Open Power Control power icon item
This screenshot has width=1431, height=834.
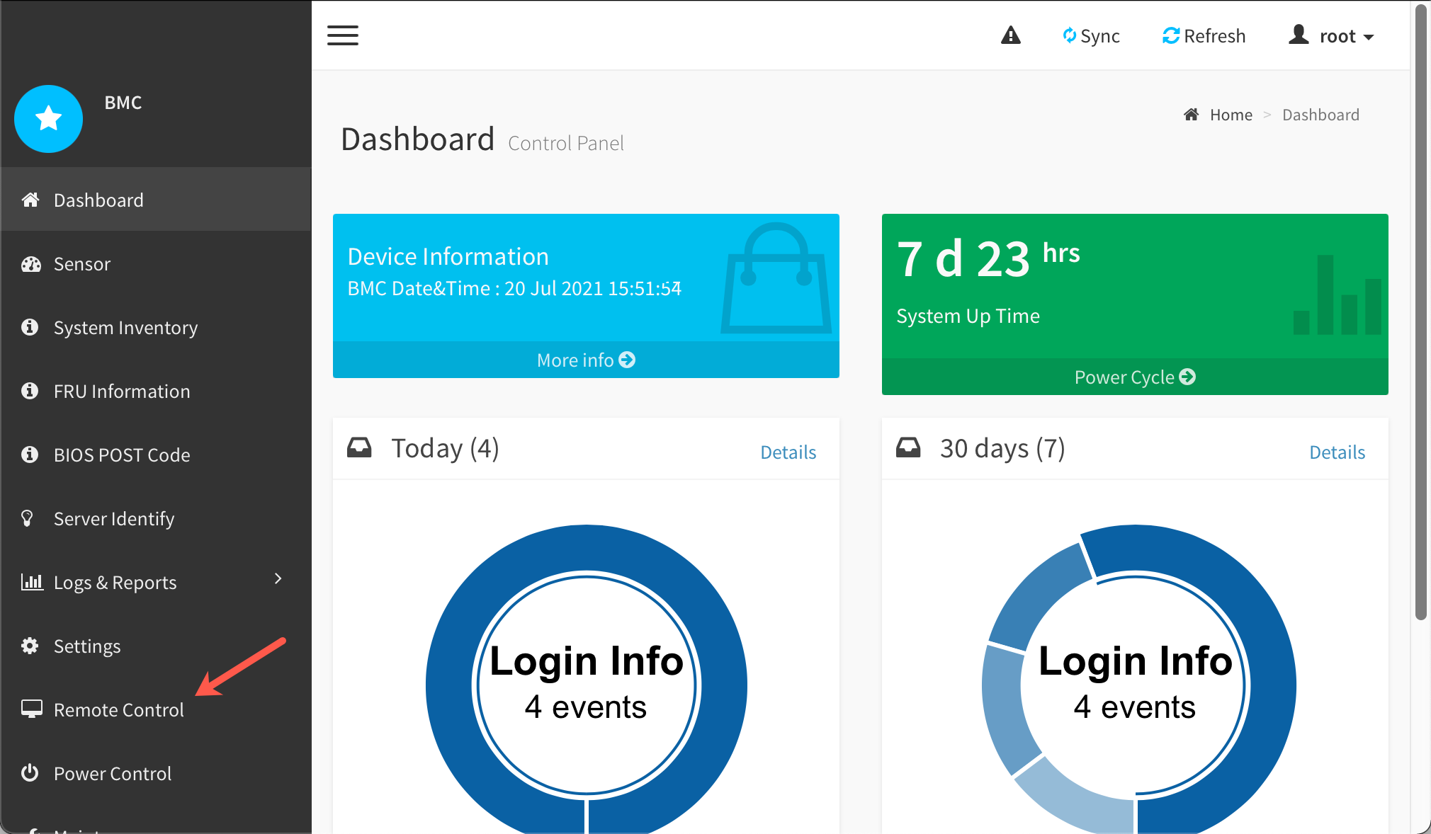(112, 774)
